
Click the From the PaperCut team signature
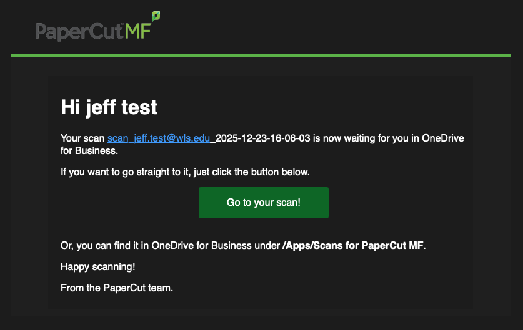(117, 288)
